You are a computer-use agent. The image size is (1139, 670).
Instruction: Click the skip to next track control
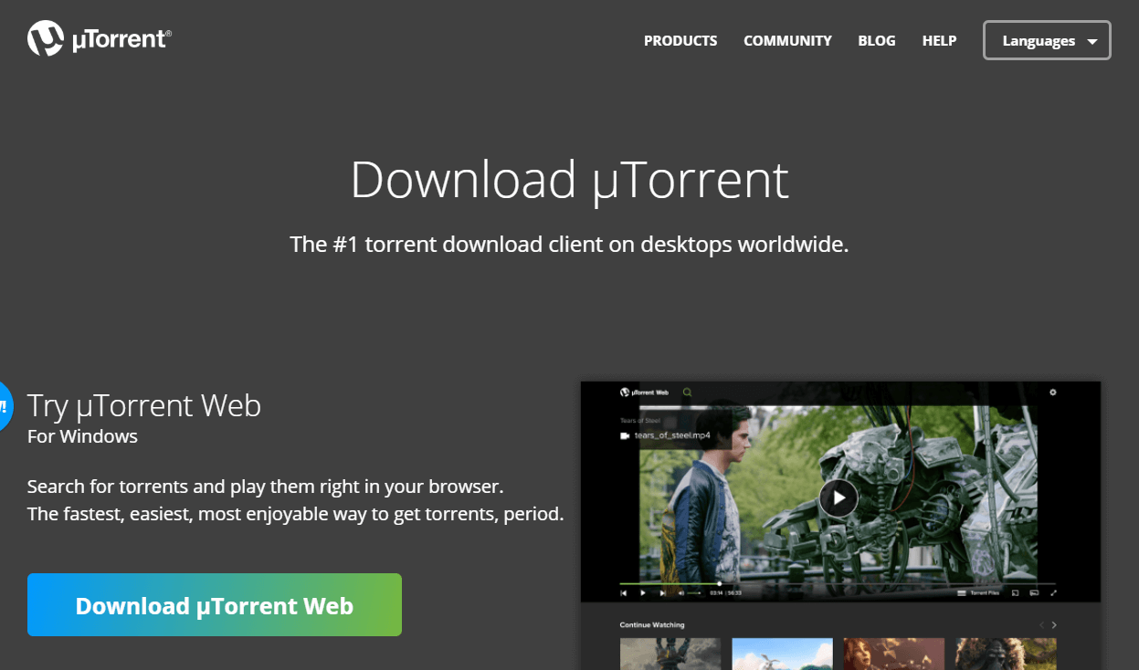click(x=662, y=592)
